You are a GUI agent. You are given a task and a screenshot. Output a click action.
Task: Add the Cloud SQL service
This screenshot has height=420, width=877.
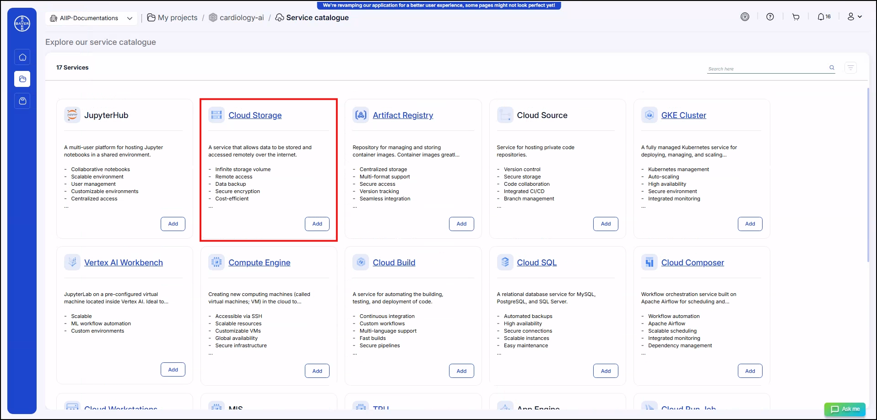(x=606, y=371)
